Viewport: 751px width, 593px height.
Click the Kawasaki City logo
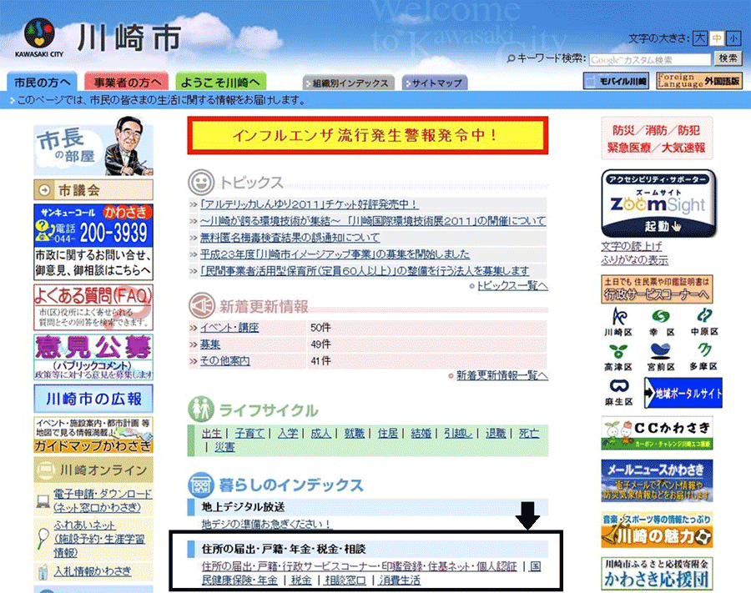(39, 38)
